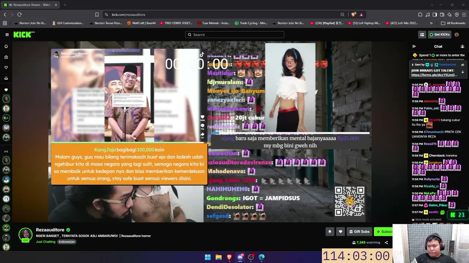Share the stream via share icon

pyautogui.click(x=386, y=243)
